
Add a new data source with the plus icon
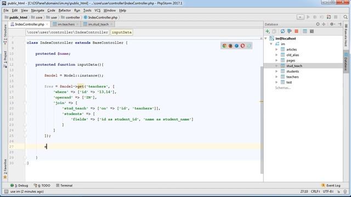[x=268, y=31]
